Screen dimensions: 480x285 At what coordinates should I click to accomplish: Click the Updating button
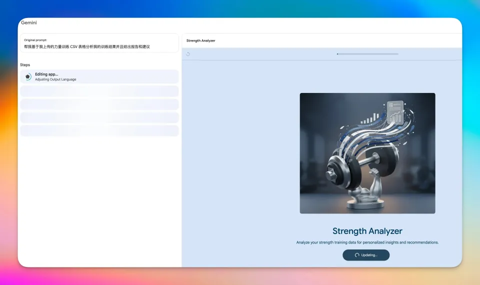tap(365, 255)
